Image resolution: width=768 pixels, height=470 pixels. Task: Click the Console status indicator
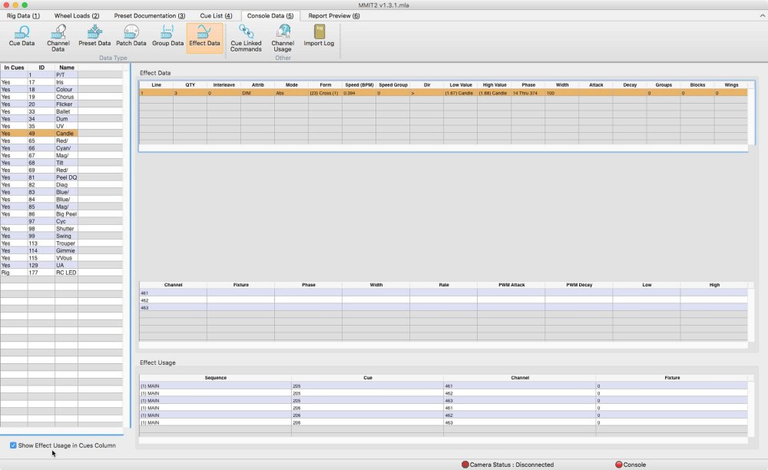(x=621, y=465)
